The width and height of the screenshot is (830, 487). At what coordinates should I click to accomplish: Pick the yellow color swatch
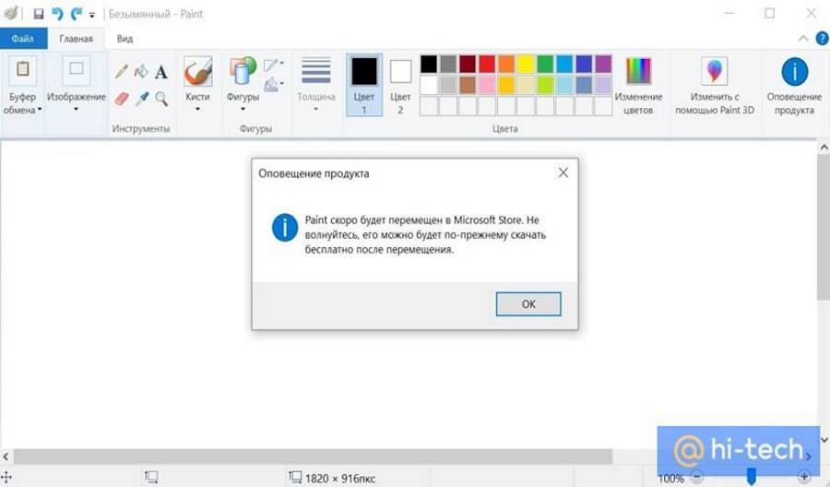526,64
